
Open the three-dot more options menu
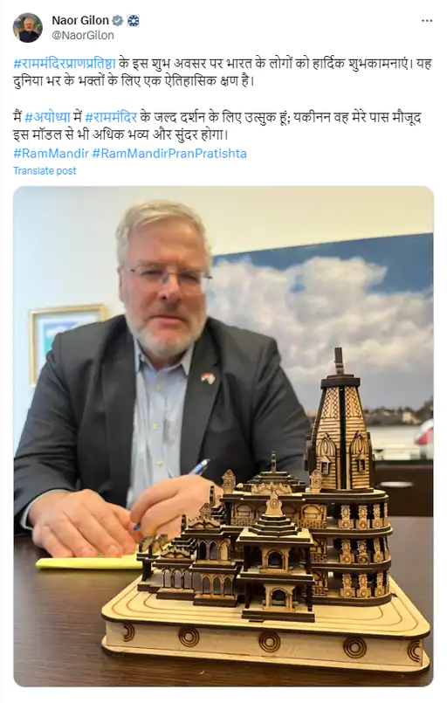427,21
